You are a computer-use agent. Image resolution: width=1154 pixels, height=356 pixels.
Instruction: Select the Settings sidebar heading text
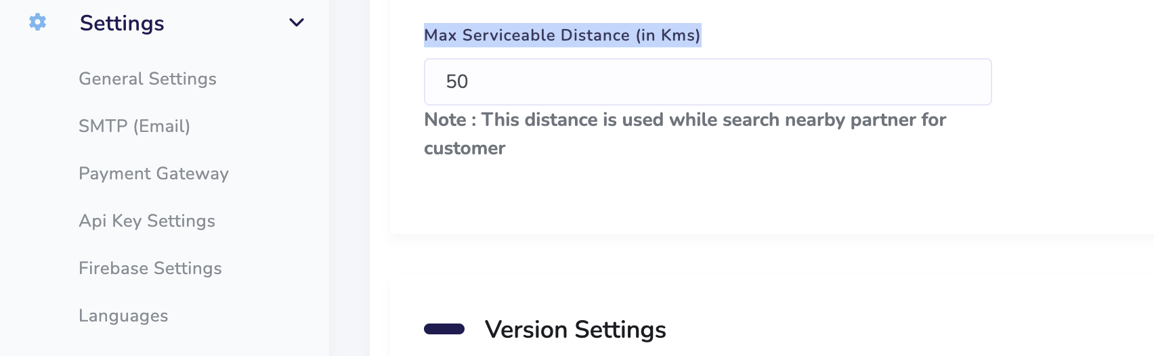pyautogui.click(x=122, y=23)
